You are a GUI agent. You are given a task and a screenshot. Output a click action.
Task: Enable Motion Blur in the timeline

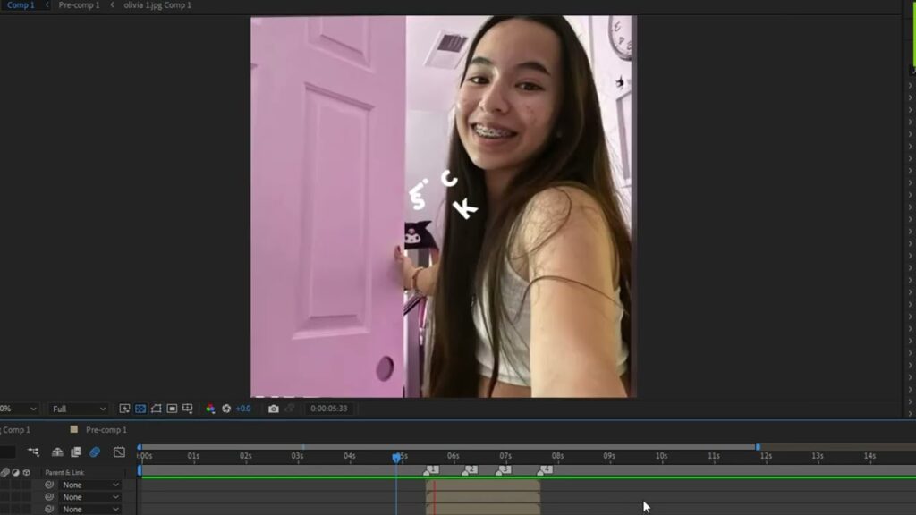(x=94, y=452)
